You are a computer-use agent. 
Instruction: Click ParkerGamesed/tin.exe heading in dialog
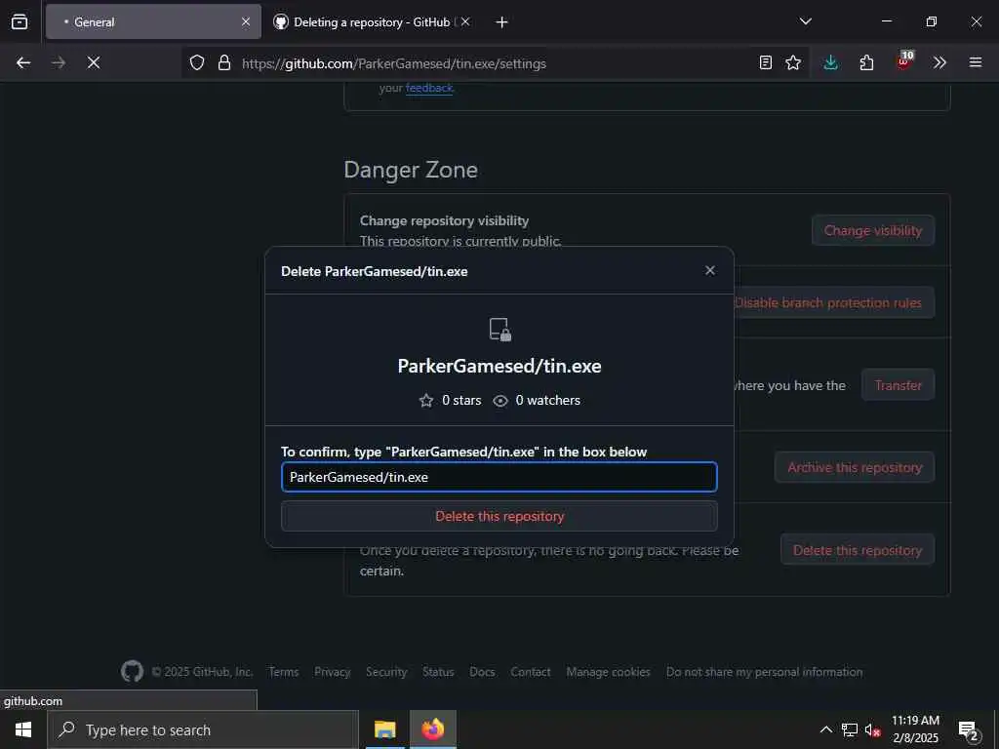(499, 366)
